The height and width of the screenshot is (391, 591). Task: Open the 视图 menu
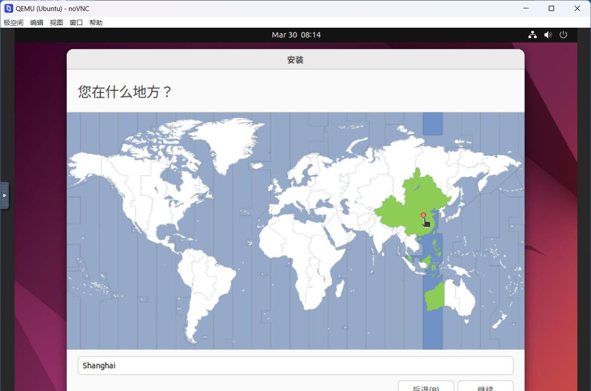click(56, 23)
